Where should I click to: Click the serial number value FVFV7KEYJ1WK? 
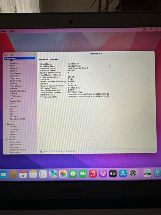coord(75,92)
